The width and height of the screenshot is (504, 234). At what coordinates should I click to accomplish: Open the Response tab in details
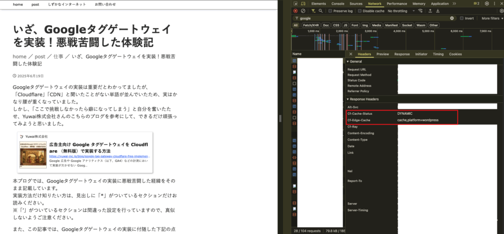(402, 54)
